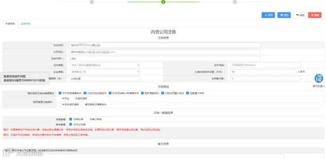Image resolution: width=326 pixels, height=159 pixels.
Task: Open the 证件类型 dropdown
Action: (105, 65)
